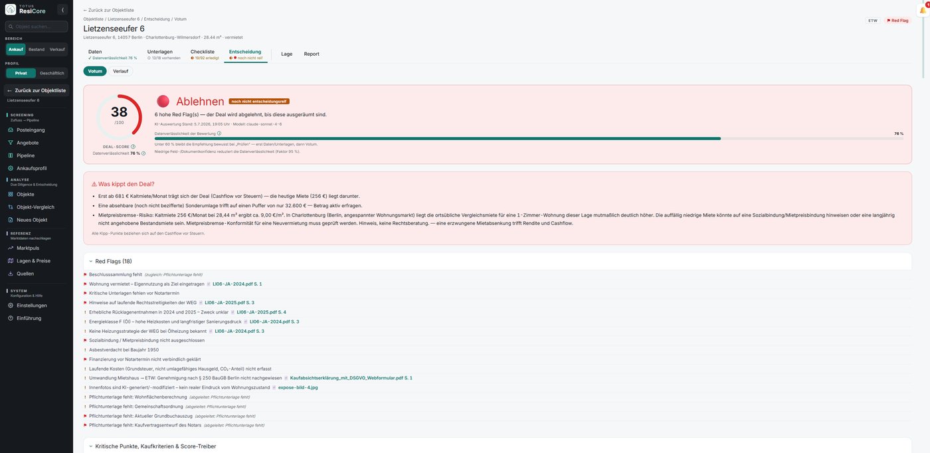The width and height of the screenshot is (930, 453).
Task: Open Kaufabsichtserklärung_mit_DSGVO_Webformular.pdf S. 1 link
Action: pyautogui.click(x=351, y=378)
